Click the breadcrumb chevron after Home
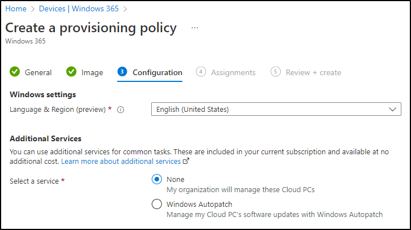 [33, 9]
